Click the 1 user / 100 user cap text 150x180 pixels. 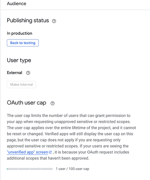(72, 169)
